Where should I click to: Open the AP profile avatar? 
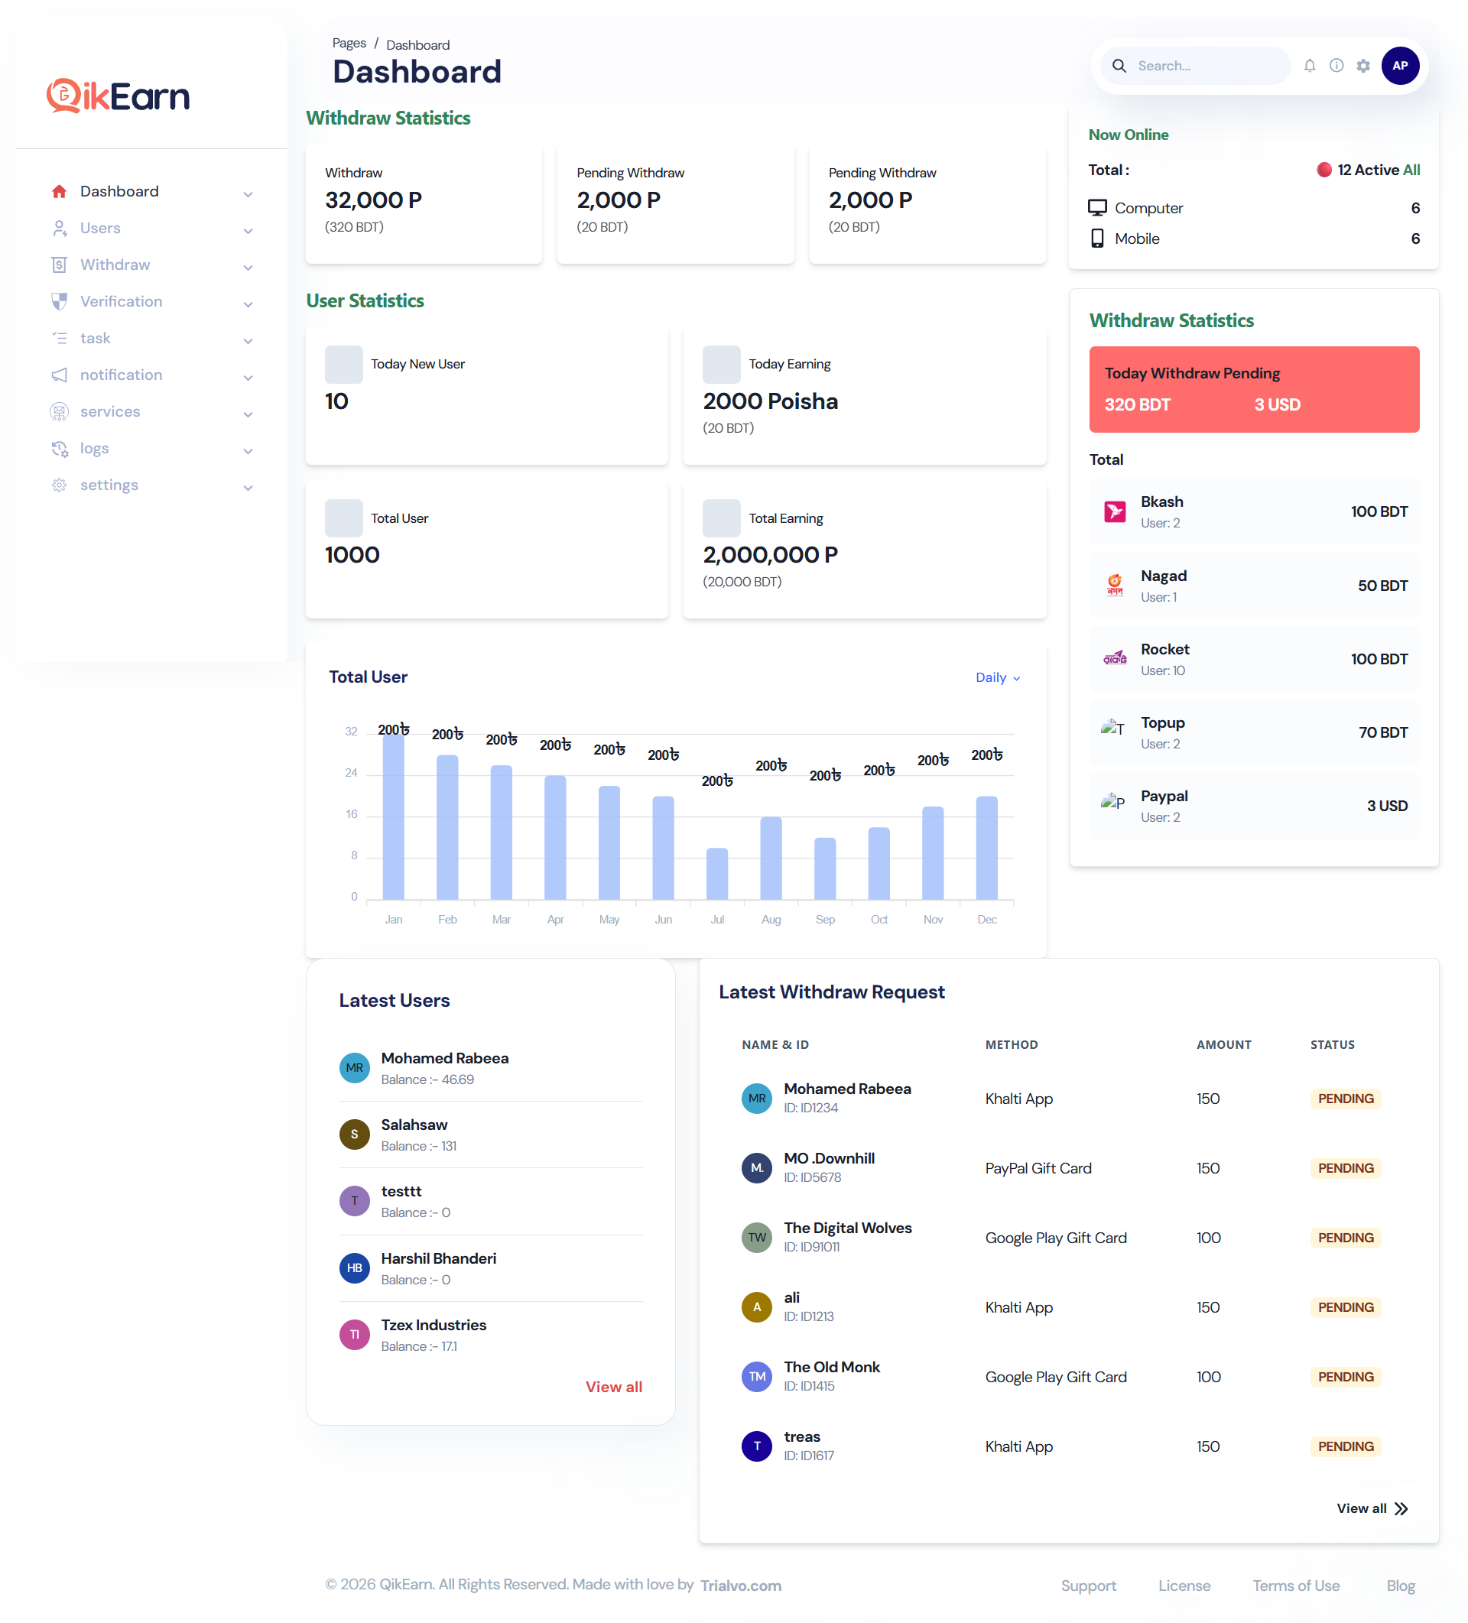[1399, 66]
